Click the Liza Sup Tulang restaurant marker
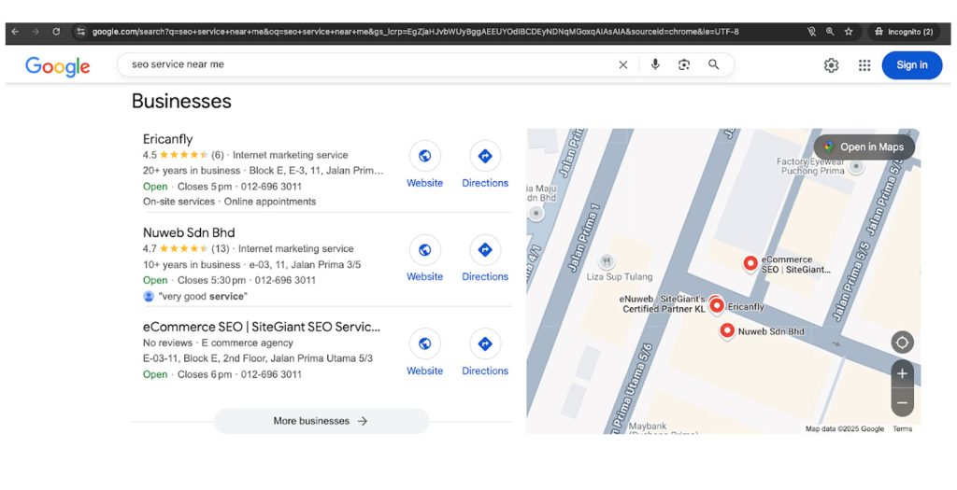 [x=606, y=261]
